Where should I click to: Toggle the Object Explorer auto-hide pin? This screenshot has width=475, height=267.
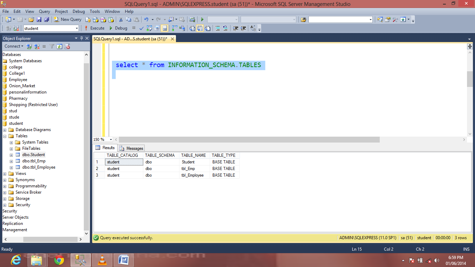pos(82,38)
